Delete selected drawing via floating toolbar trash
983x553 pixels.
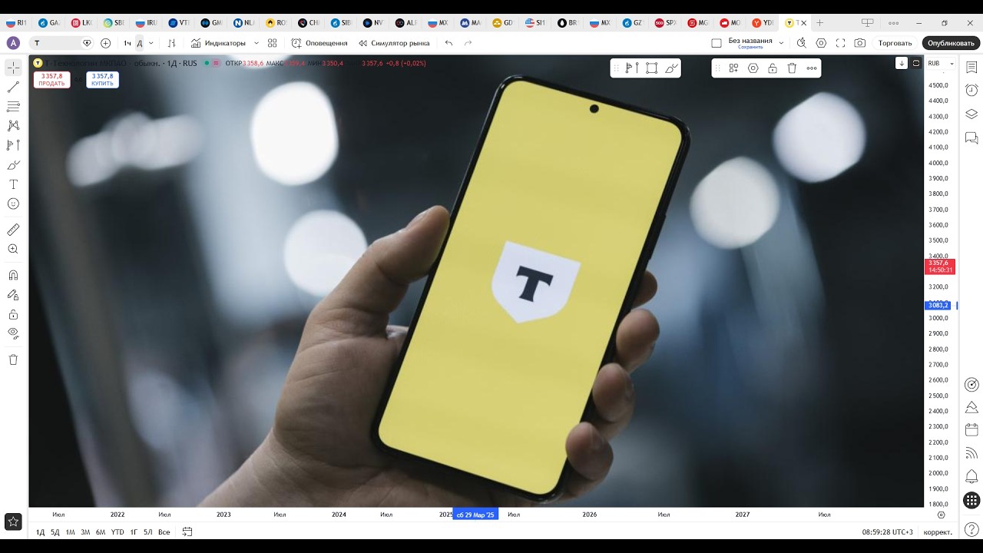[792, 68]
